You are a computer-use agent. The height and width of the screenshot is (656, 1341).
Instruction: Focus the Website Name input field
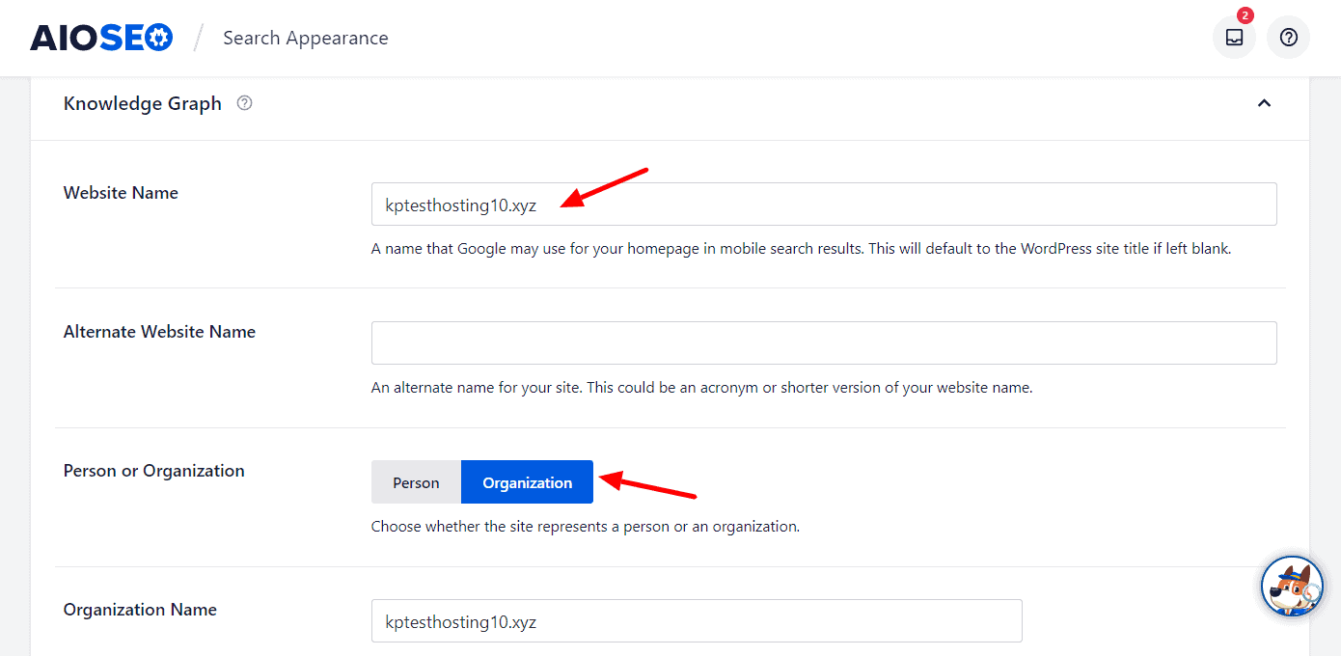pos(823,205)
